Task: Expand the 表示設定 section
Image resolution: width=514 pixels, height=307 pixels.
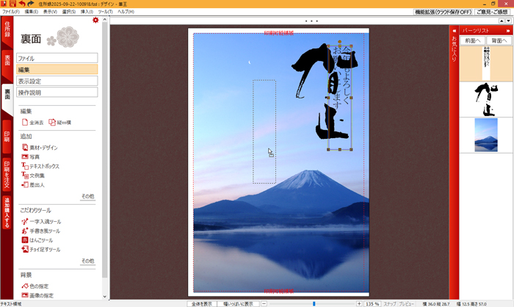Action: [x=57, y=81]
